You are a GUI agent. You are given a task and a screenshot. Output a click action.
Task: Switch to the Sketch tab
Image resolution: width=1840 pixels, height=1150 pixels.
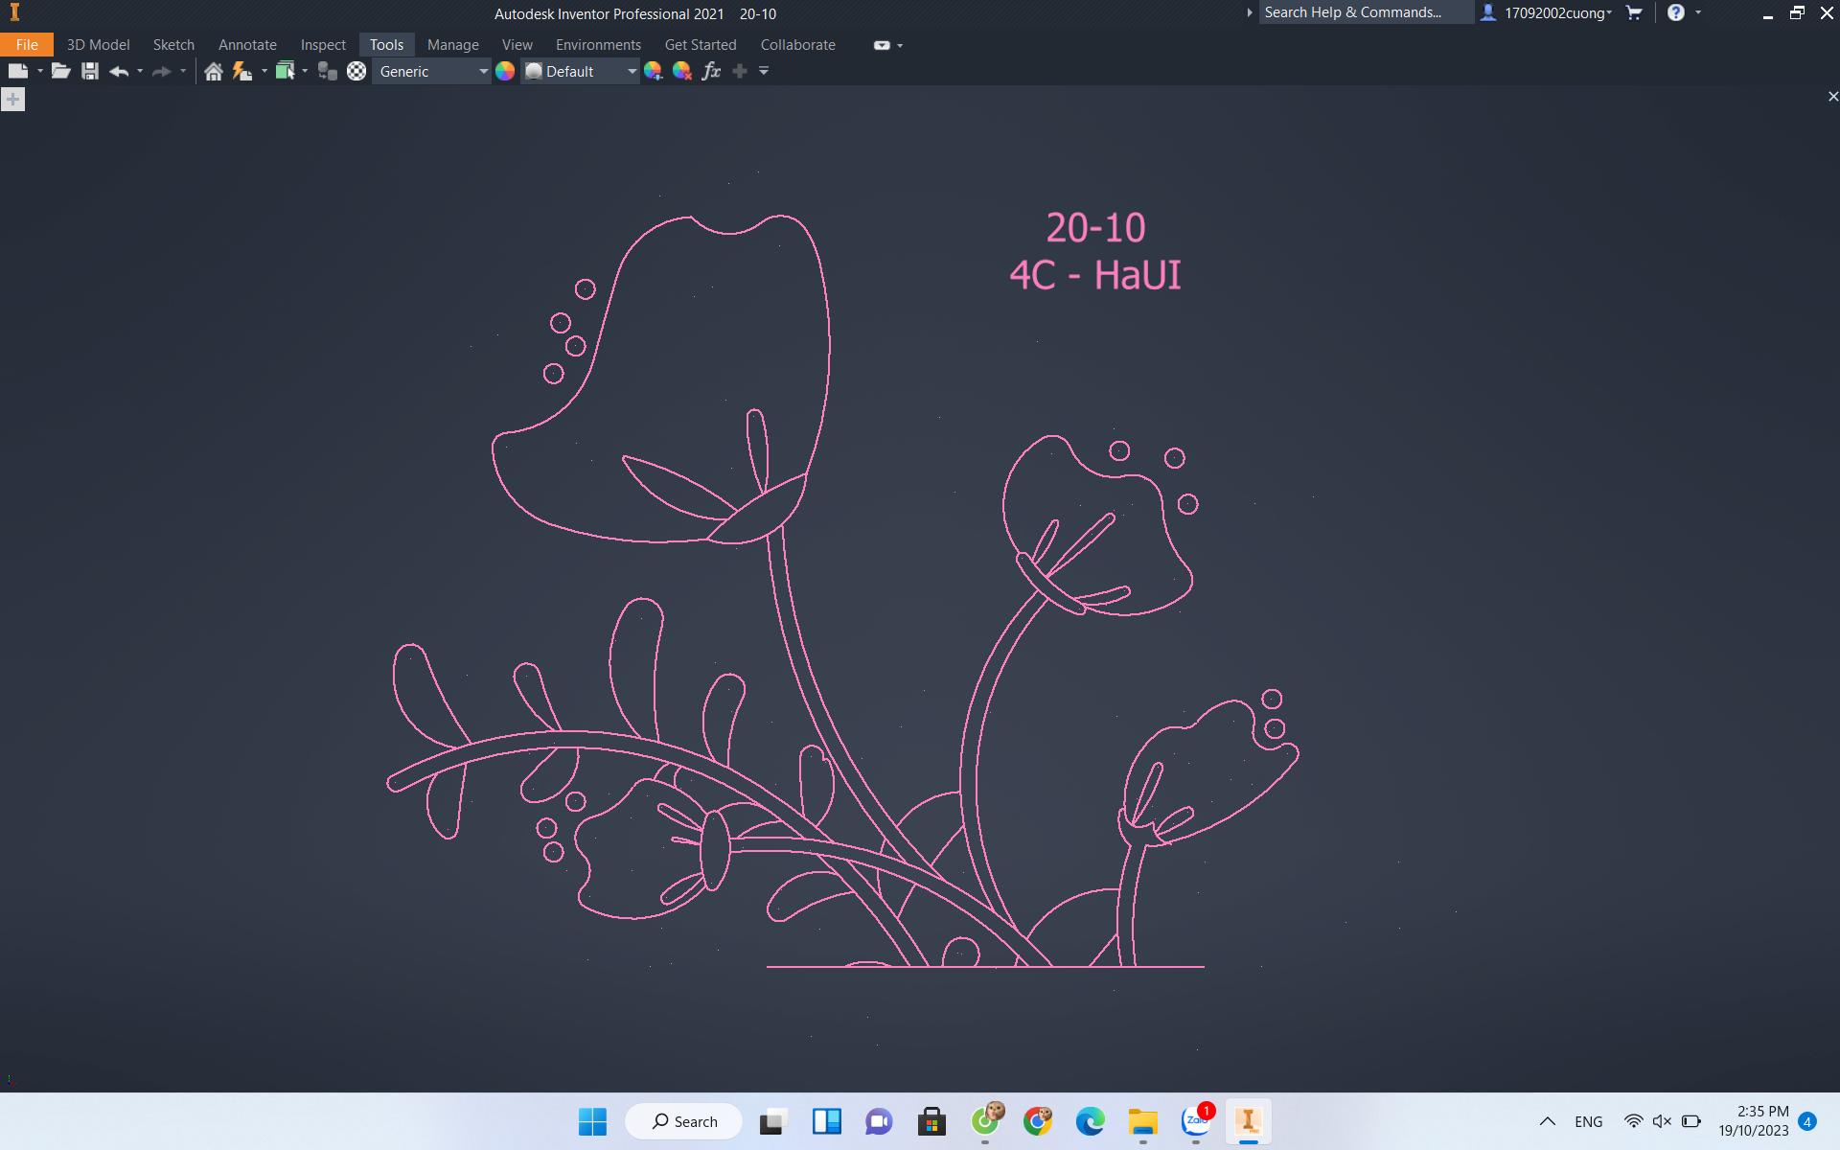coord(173,44)
